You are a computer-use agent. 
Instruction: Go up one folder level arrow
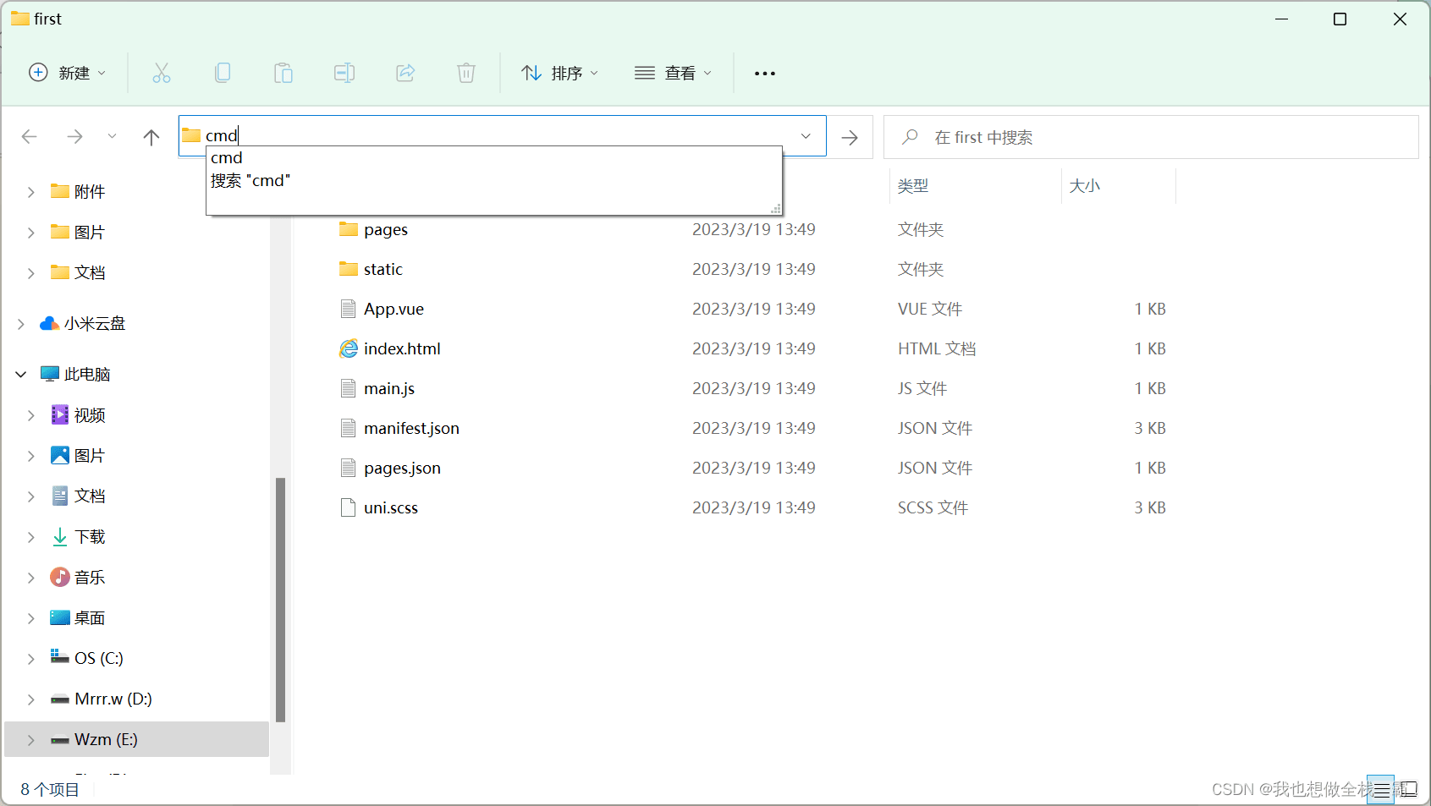click(x=151, y=137)
